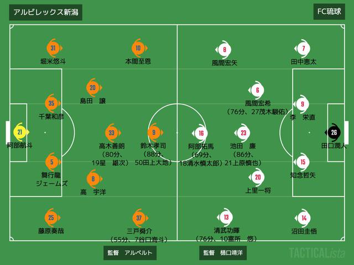This screenshot has height=265, width=354.
Task: Click white player marker 16 阿部拓馬
Action: point(200,133)
